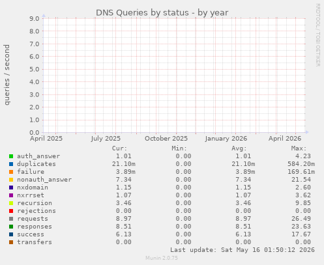Image resolution: width=324 pixels, height=265 pixels.
Task: Click the requests gray legend swatch
Action: [11, 219]
